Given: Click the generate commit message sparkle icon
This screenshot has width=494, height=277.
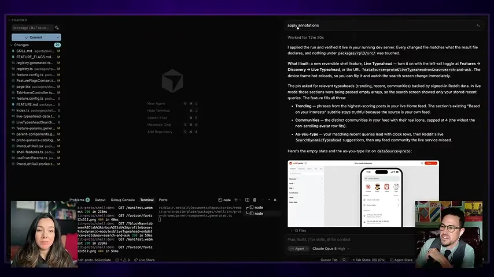Looking at the screenshot, I should 57,28.
